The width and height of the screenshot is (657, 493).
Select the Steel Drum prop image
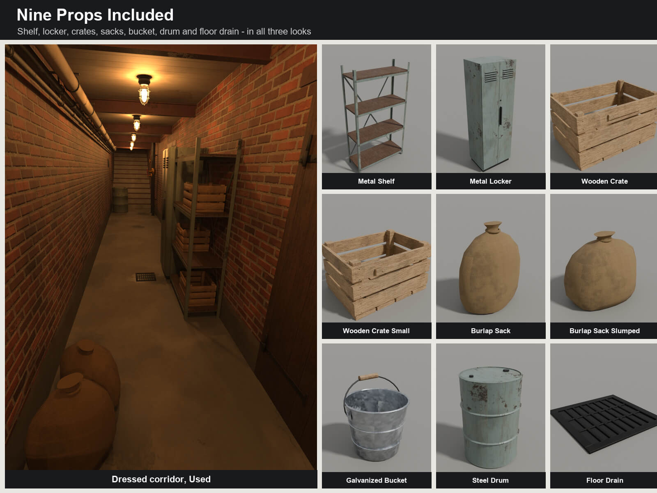(491, 408)
